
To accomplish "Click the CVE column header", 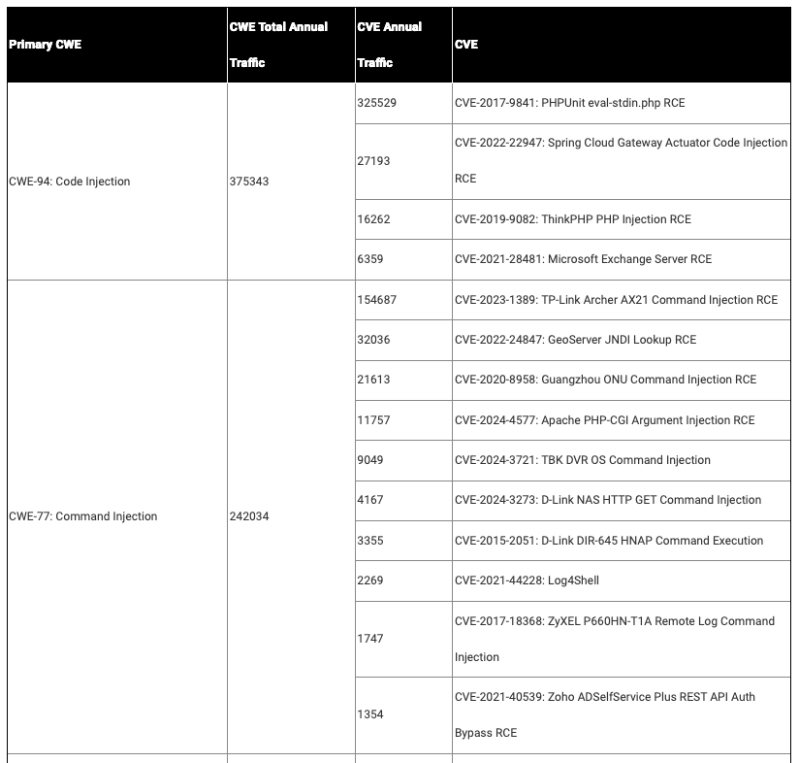I will [x=466, y=45].
